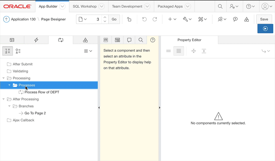Expand the Team Development dropdown arrow
The image size is (275, 161).
(x=147, y=6)
